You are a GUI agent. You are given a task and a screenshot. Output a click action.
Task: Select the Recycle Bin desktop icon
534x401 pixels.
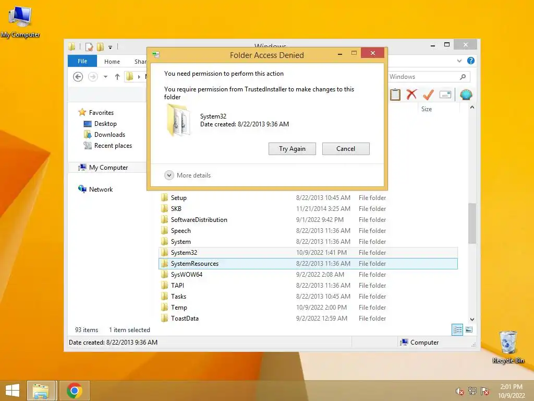[508, 347]
